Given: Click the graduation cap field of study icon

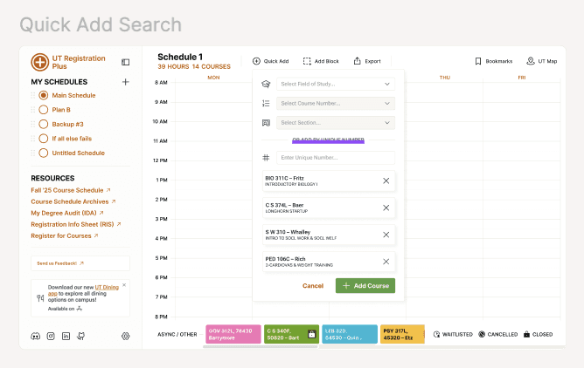Looking at the screenshot, I should [266, 84].
